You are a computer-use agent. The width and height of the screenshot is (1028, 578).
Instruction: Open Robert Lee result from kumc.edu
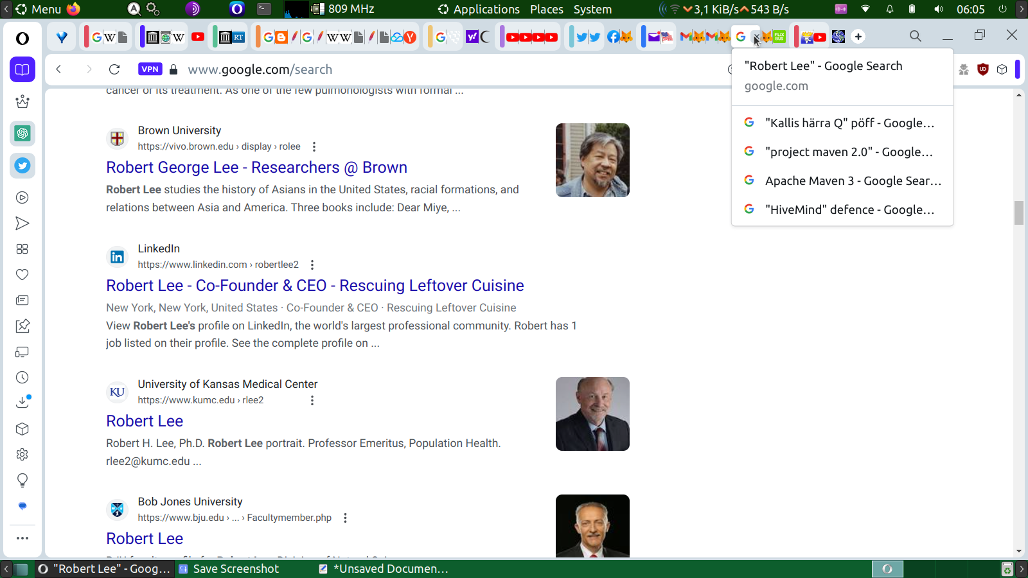(x=145, y=421)
